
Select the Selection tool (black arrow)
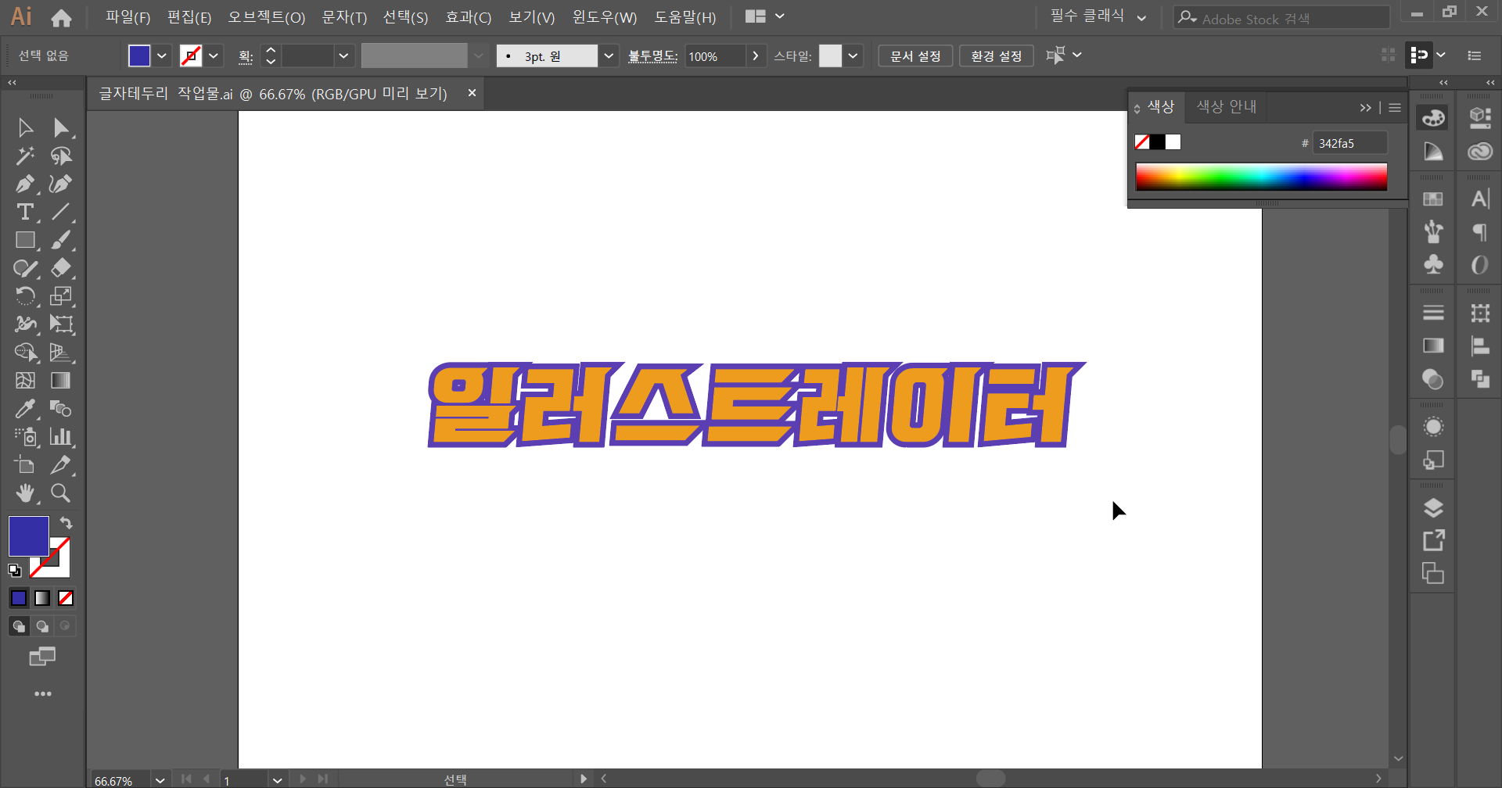(25, 127)
